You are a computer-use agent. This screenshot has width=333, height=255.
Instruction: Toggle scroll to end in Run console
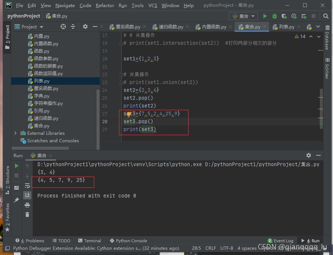[27, 195]
